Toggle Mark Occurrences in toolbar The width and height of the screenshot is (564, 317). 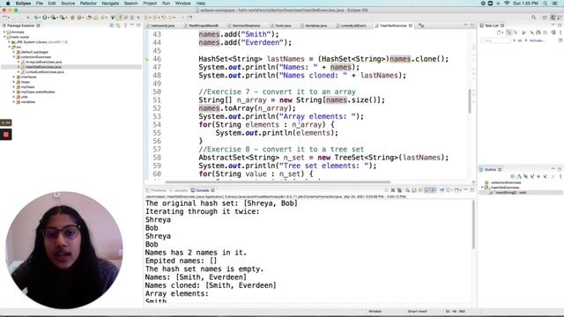(x=120, y=18)
